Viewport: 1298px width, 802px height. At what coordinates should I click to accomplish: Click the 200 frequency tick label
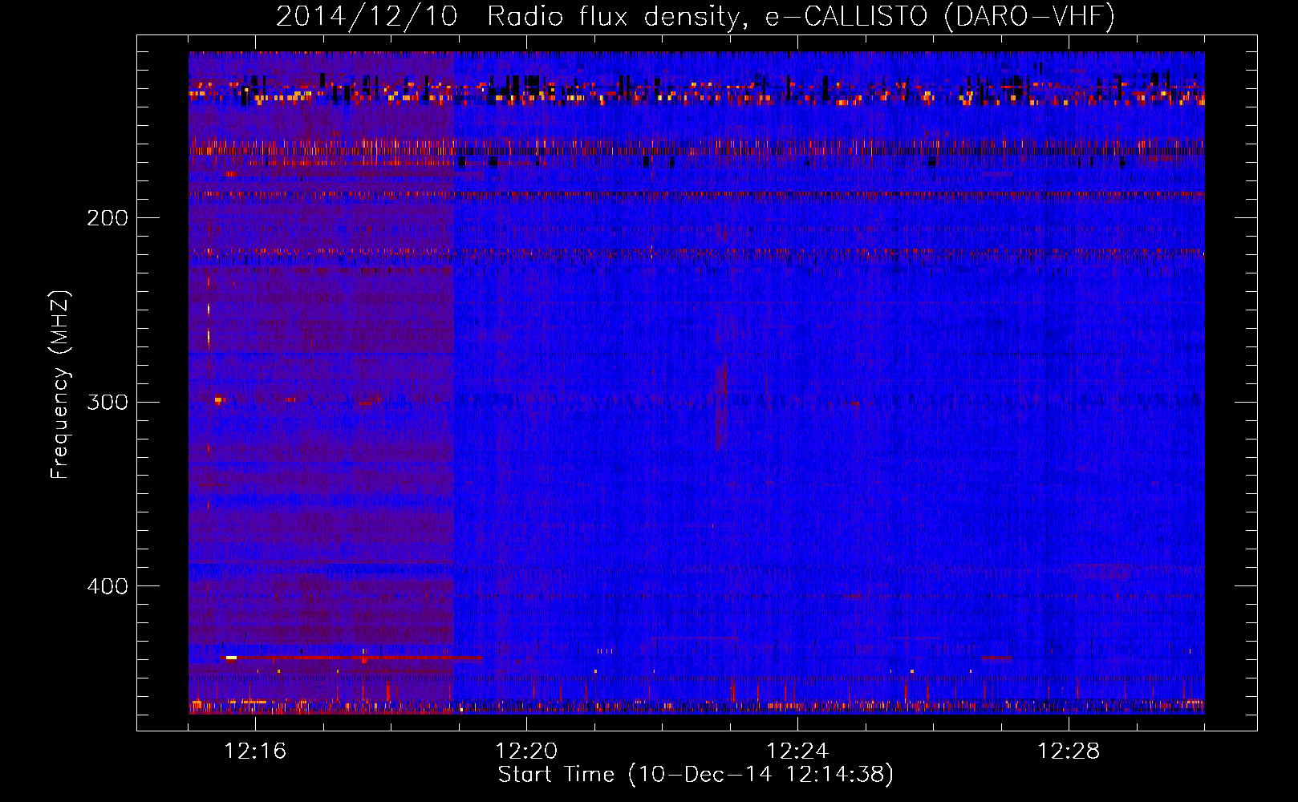[x=107, y=218]
